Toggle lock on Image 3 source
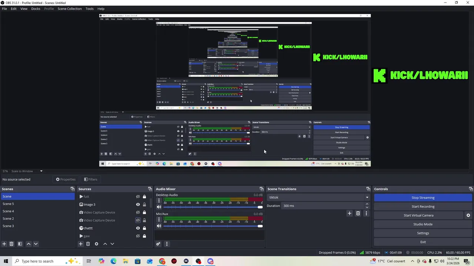This screenshot has width=474, height=266. 144,204
